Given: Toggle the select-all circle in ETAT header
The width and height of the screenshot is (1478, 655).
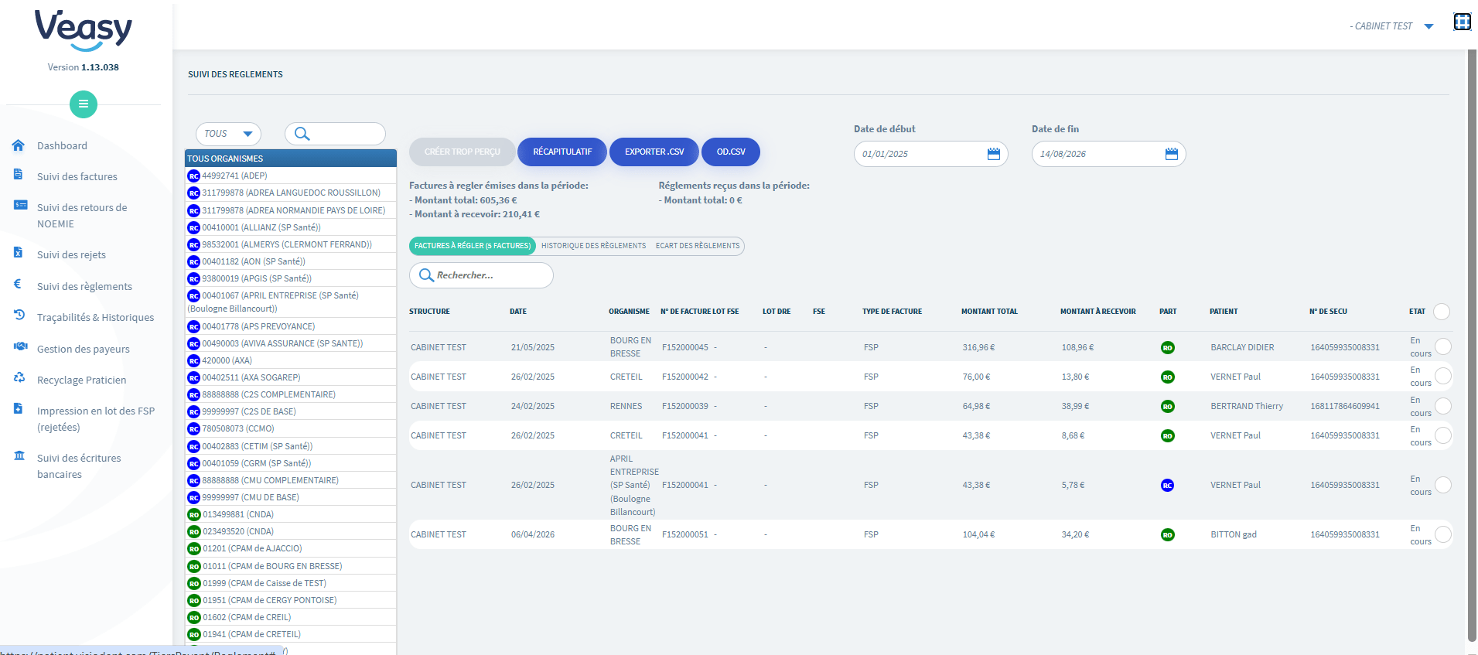Looking at the screenshot, I should [x=1442, y=312].
